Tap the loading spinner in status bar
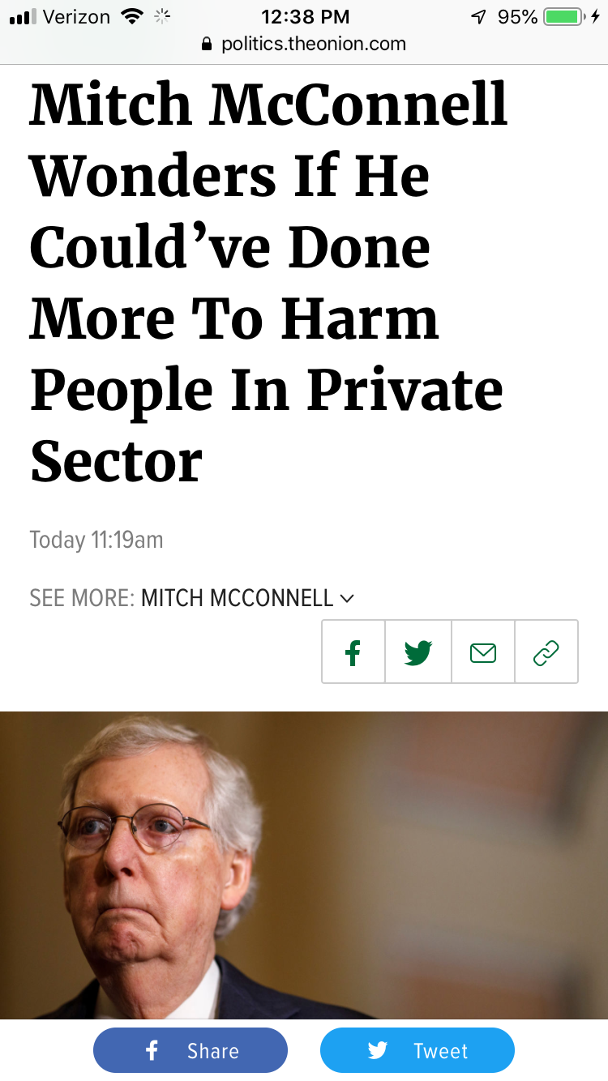 tap(162, 17)
